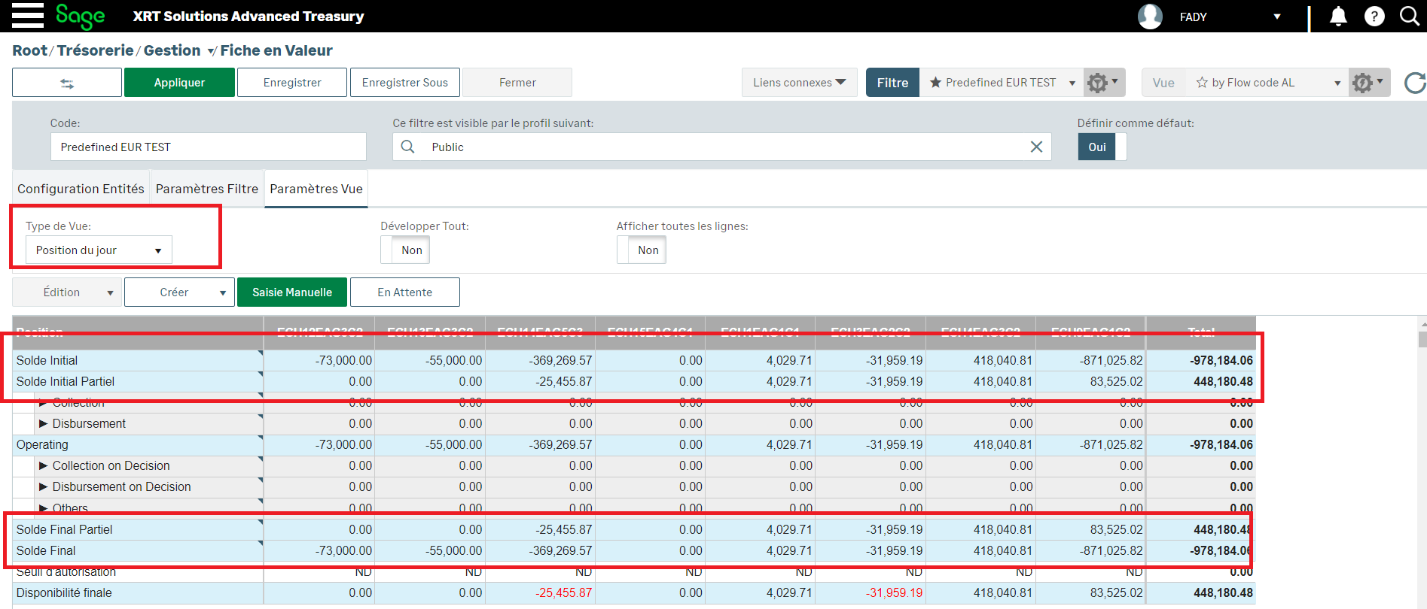The height and width of the screenshot is (609, 1427).
Task: Open the Créer dropdown
Action: [179, 292]
